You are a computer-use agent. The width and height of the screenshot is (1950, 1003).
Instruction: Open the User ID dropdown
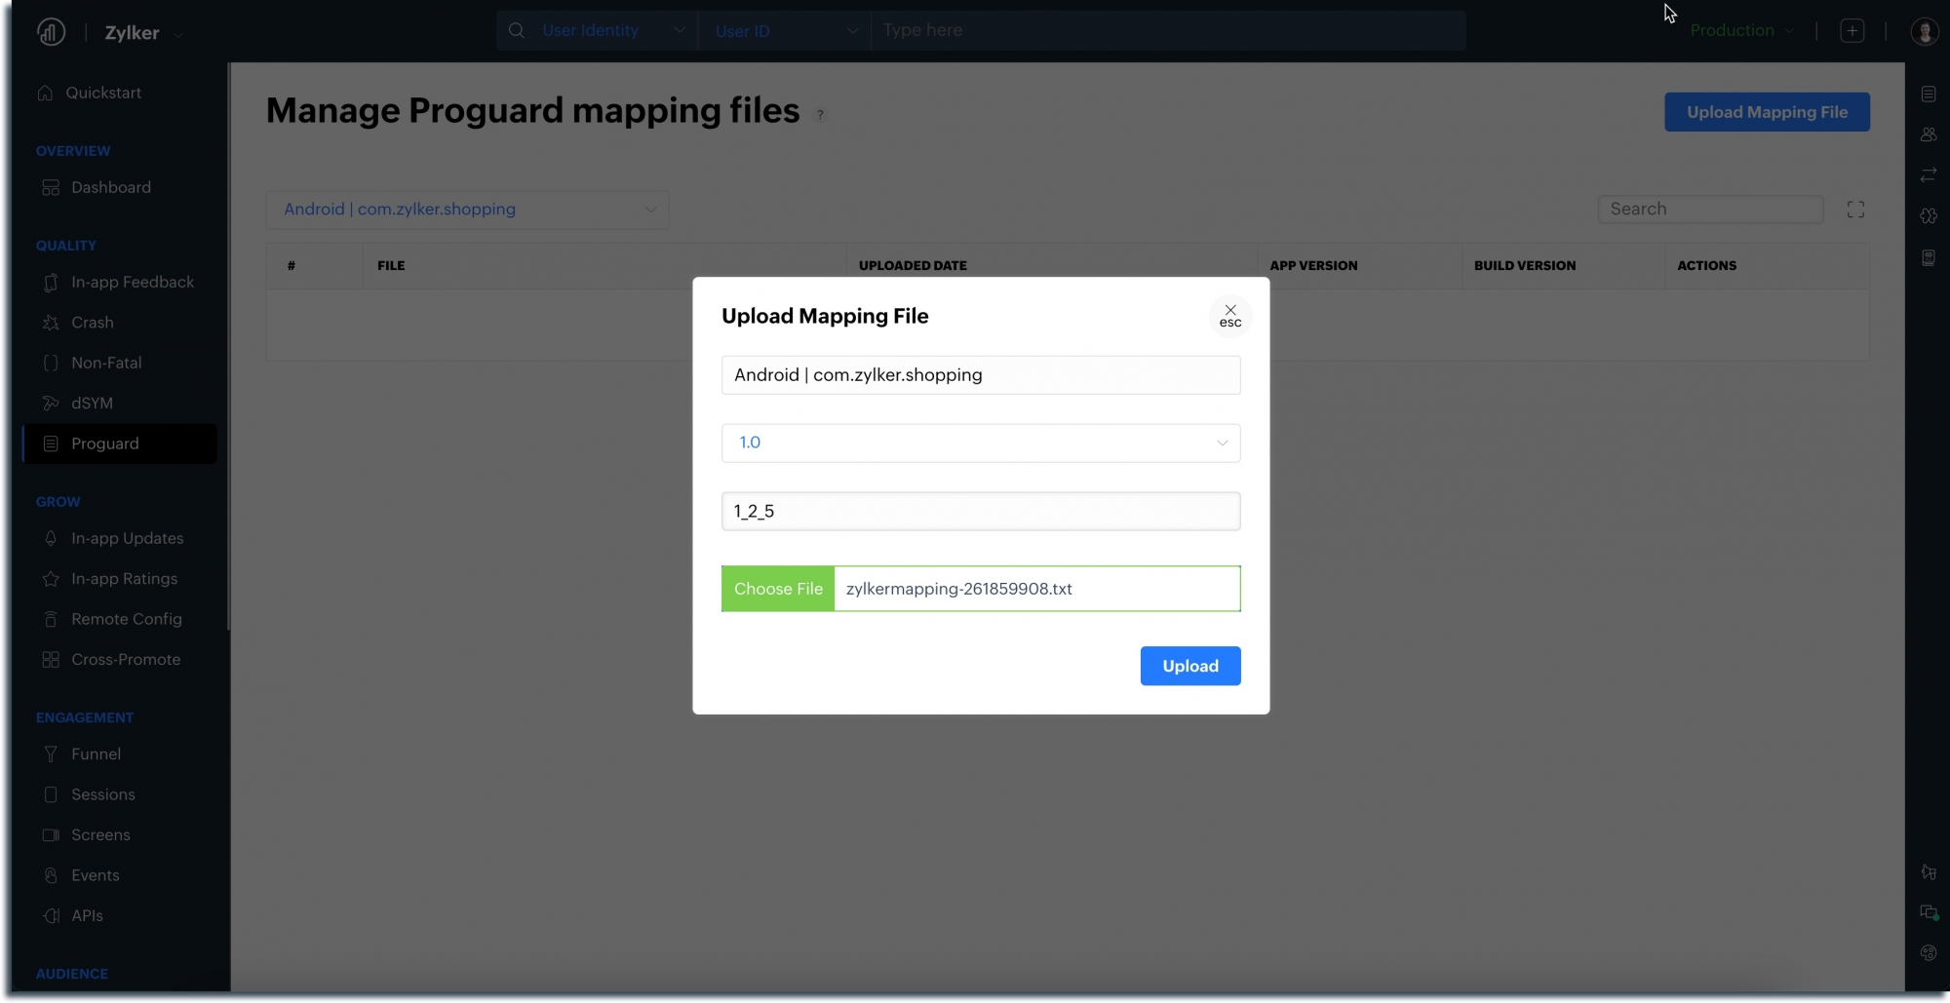click(786, 30)
